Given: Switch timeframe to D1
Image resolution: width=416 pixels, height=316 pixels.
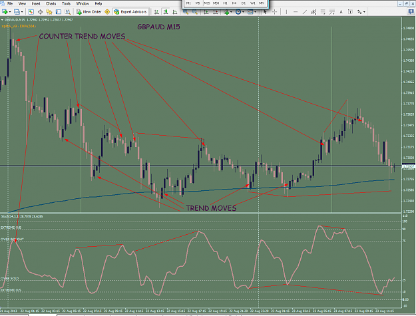Looking at the screenshot, I should 244,3.
